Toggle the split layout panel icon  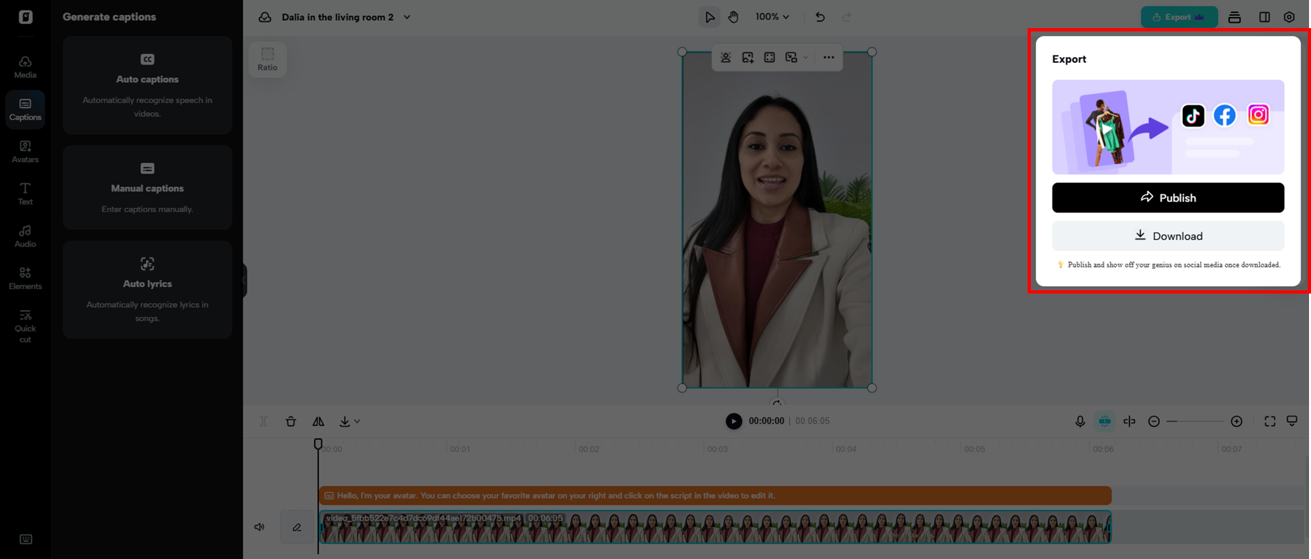tap(1264, 17)
